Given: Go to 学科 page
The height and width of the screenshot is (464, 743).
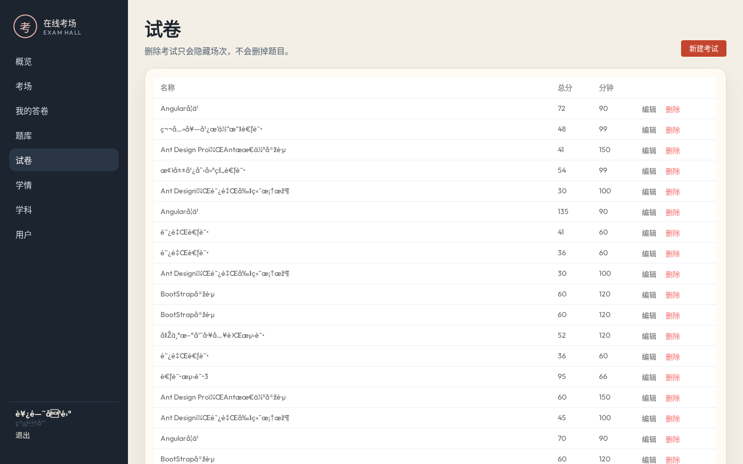Looking at the screenshot, I should click(64, 210).
